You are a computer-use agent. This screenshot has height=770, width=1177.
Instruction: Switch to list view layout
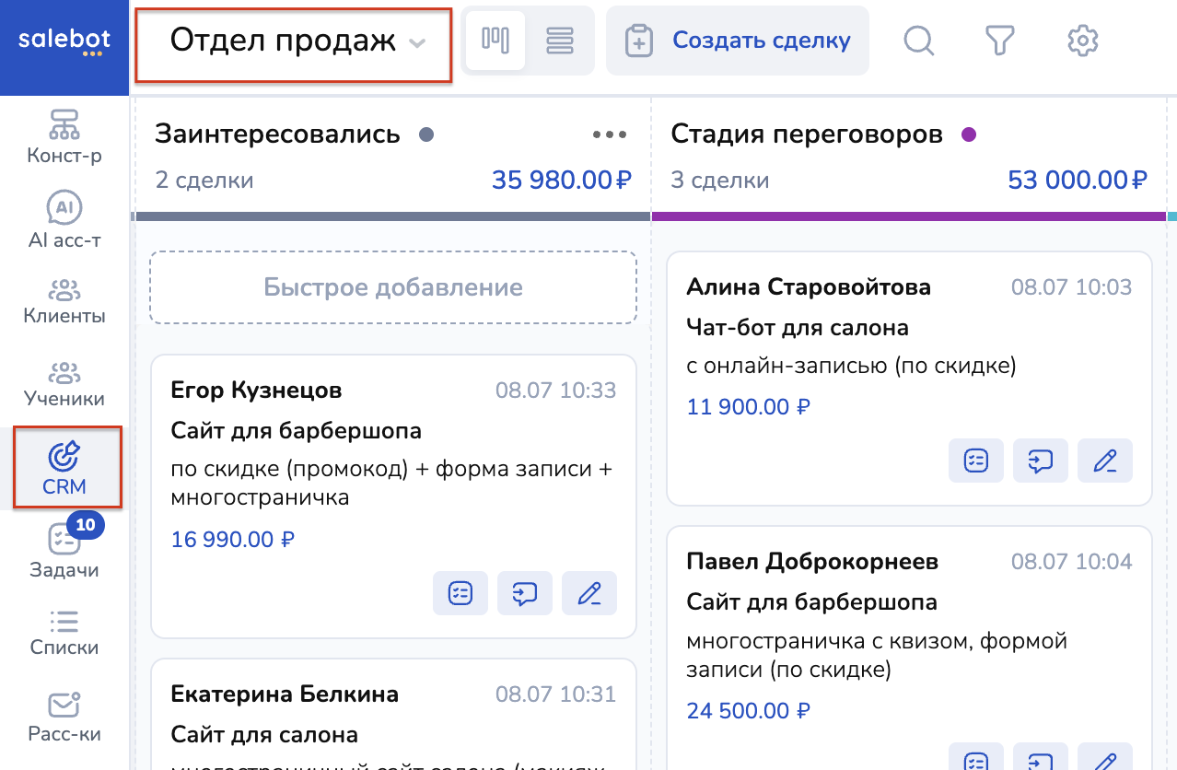[560, 41]
